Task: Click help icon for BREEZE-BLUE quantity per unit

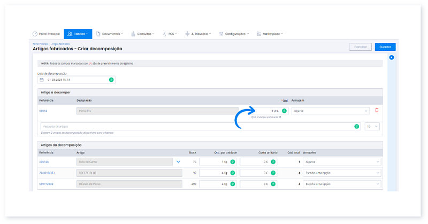Action: pos(232,173)
